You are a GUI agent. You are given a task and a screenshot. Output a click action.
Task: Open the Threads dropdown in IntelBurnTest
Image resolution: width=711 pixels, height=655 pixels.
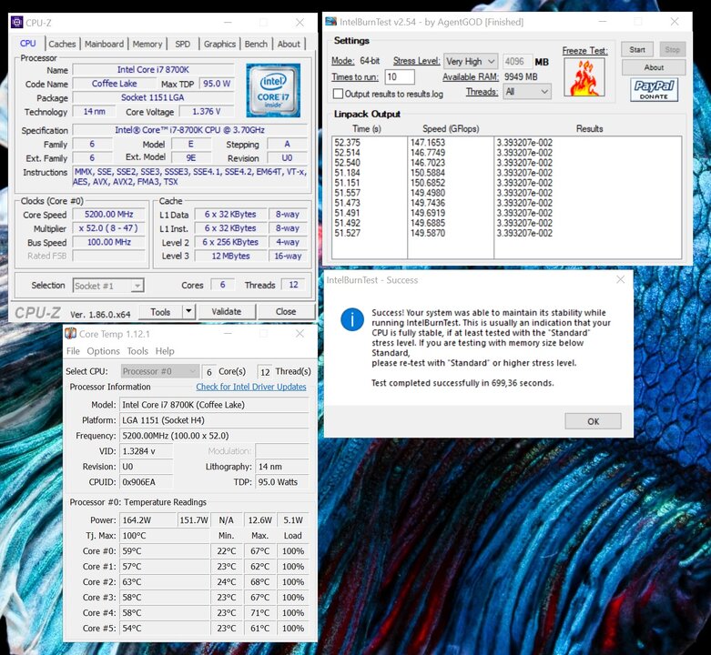pos(527,92)
